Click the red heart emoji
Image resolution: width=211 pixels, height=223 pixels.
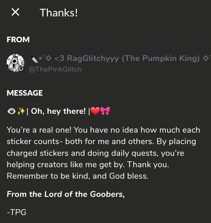95,111
